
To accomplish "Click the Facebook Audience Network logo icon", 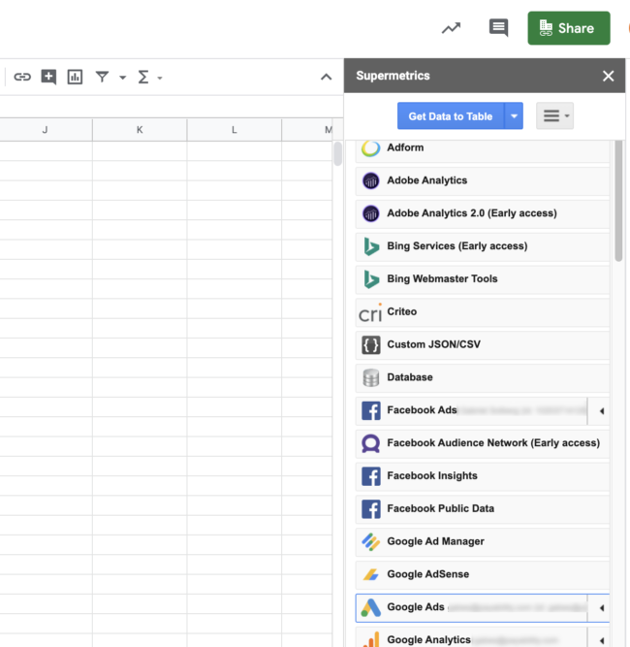I will point(370,443).
